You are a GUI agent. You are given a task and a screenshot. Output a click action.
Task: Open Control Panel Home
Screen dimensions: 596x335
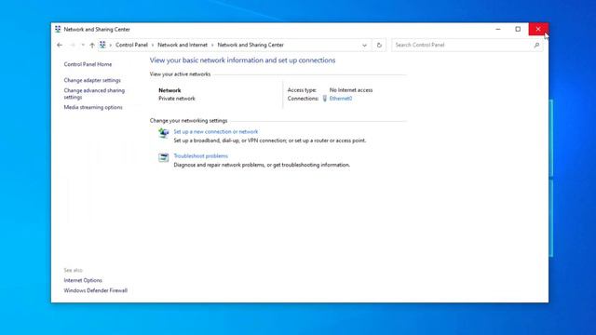(88, 64)
